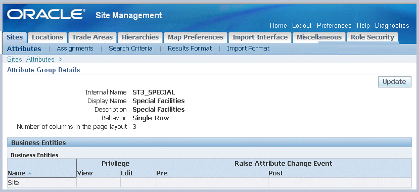
Task: Sort by the Name column arrow
Action: pyautogui.click(x=29, y=173)
